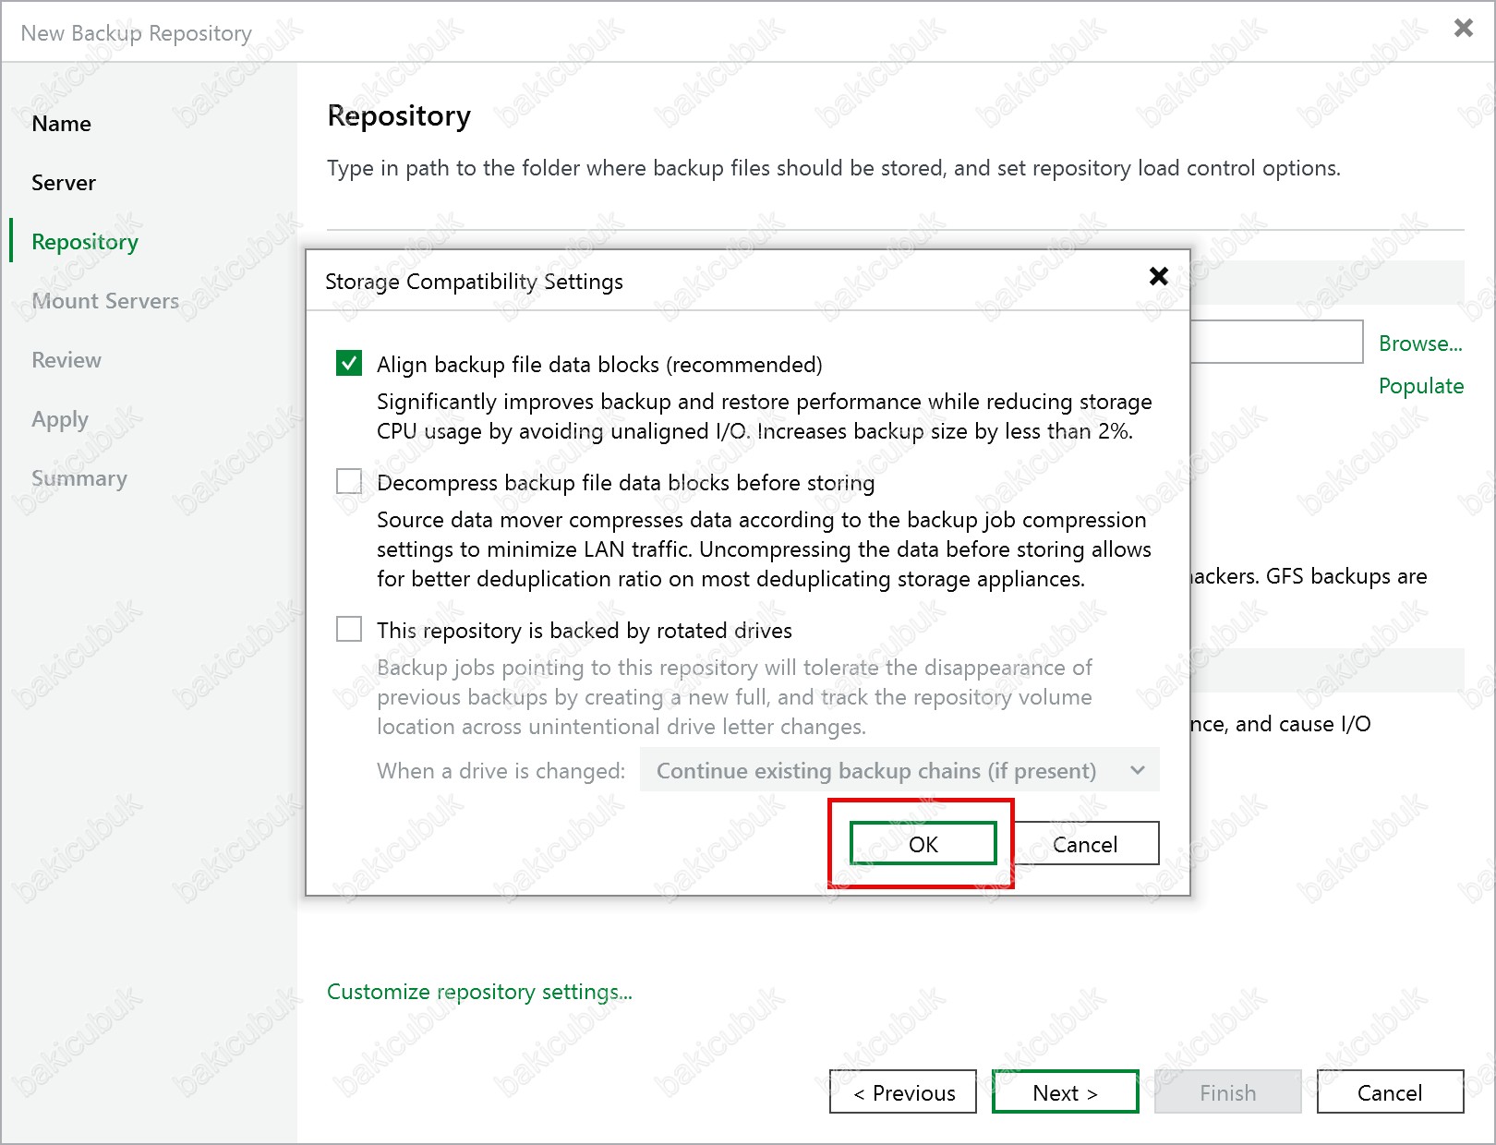The width and height of the screenshot is (1496, 1145).
Task: Close the New Backup Repository window
Action: [x=1463, y=29]
